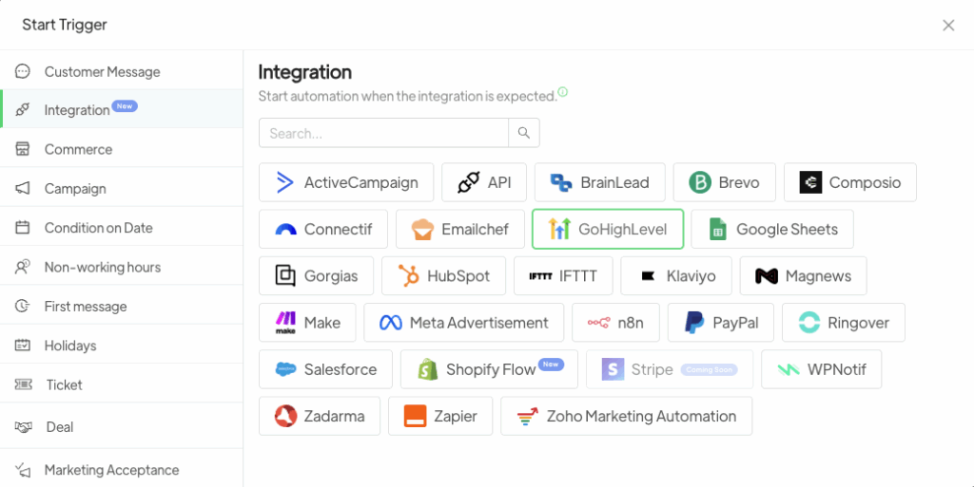This screenshot has width=974, height=487.
Task: Click the Meta Advertisement logo icon
Action: tap(390, 323)
